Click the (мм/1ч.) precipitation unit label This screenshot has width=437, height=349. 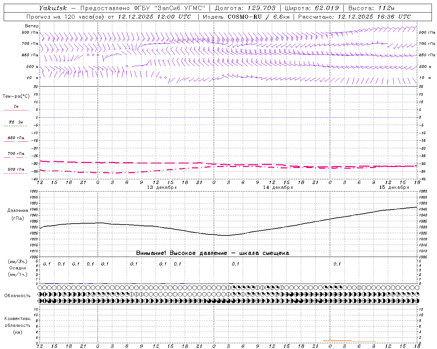click(17, 274)
